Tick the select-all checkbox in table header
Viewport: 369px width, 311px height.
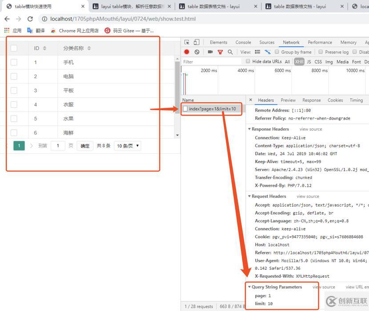coord(14,48)
